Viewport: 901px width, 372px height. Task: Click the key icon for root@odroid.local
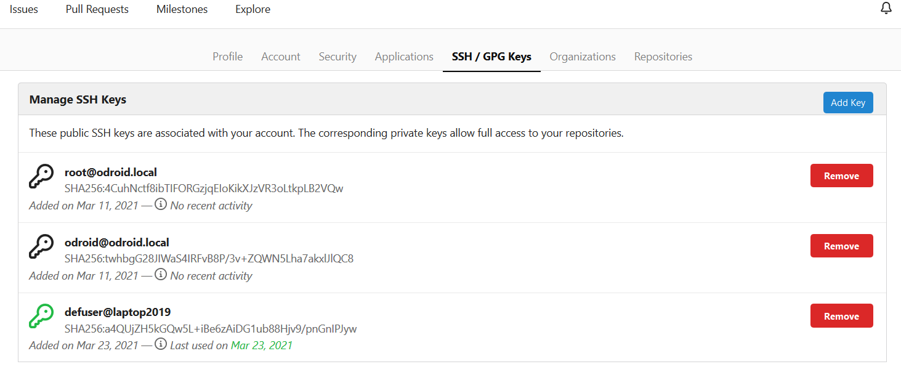[x=42, y=176]
